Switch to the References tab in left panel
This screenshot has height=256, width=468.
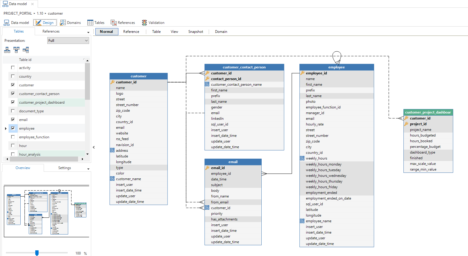pyautogui.click(x=51, y=31)
